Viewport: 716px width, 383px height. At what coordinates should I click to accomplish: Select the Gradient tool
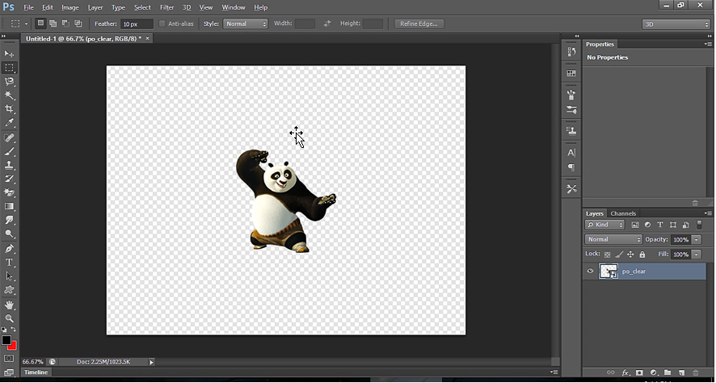tap(9, 206)
